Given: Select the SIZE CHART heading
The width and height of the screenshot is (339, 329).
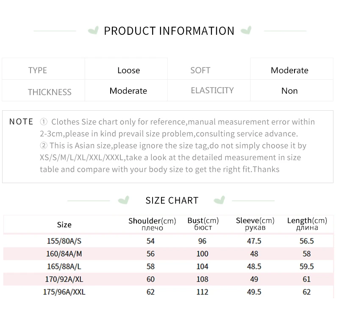Looking at the screenshot, I should [172, 201].
